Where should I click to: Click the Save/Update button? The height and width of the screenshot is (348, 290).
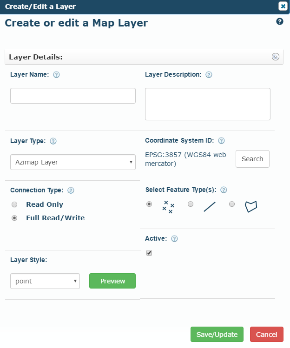[x=217, y=334]
